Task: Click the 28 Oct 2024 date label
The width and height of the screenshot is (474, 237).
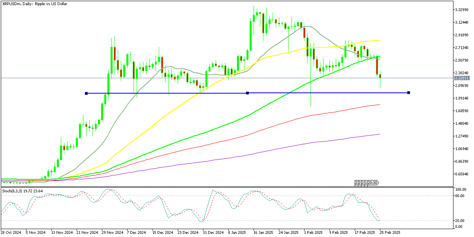Action: click(x=12, y=233)
